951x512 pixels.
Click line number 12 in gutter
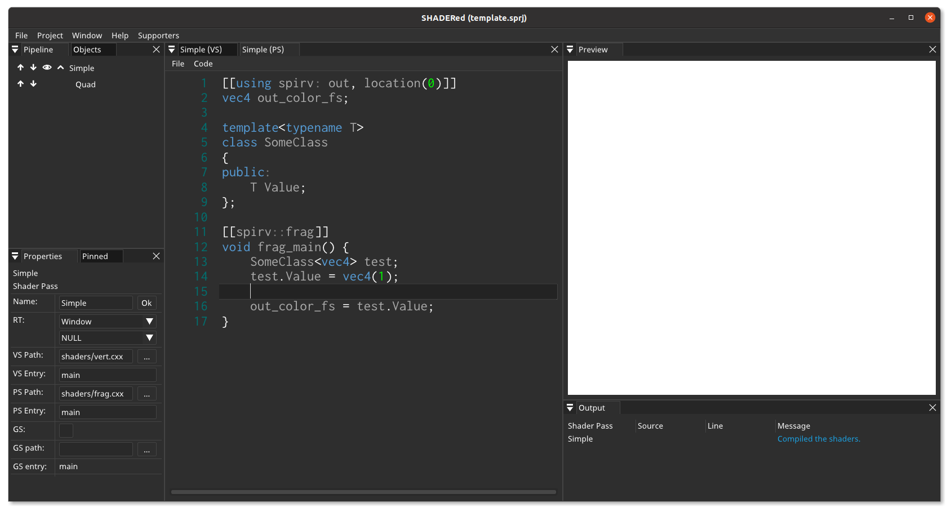201,247
